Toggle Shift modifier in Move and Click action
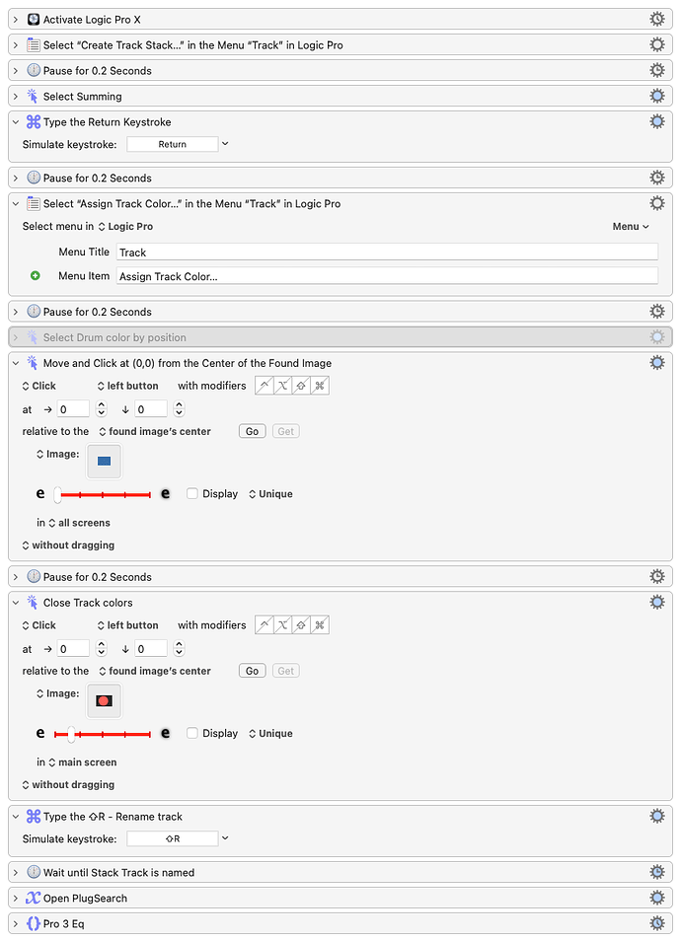This screenshot has height=941, width=681. (301, 386)
